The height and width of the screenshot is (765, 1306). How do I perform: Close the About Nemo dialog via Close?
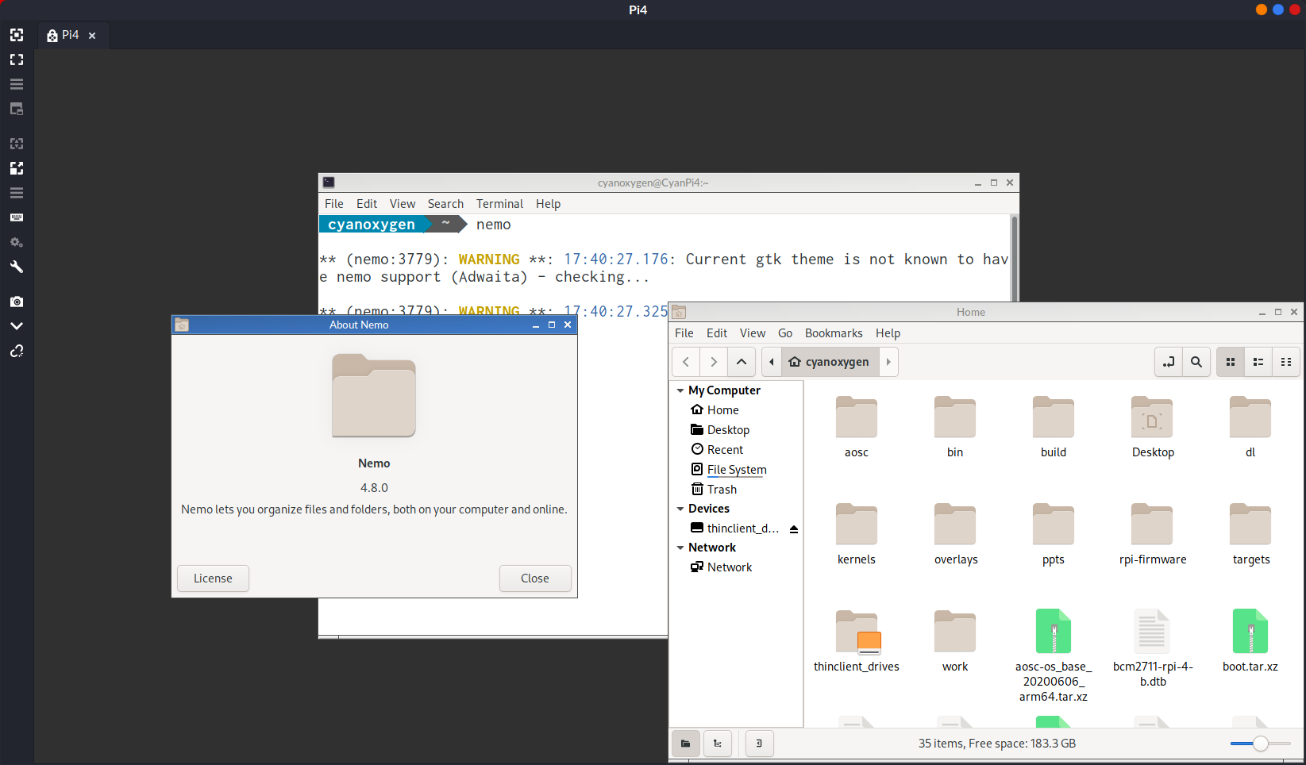535,579
